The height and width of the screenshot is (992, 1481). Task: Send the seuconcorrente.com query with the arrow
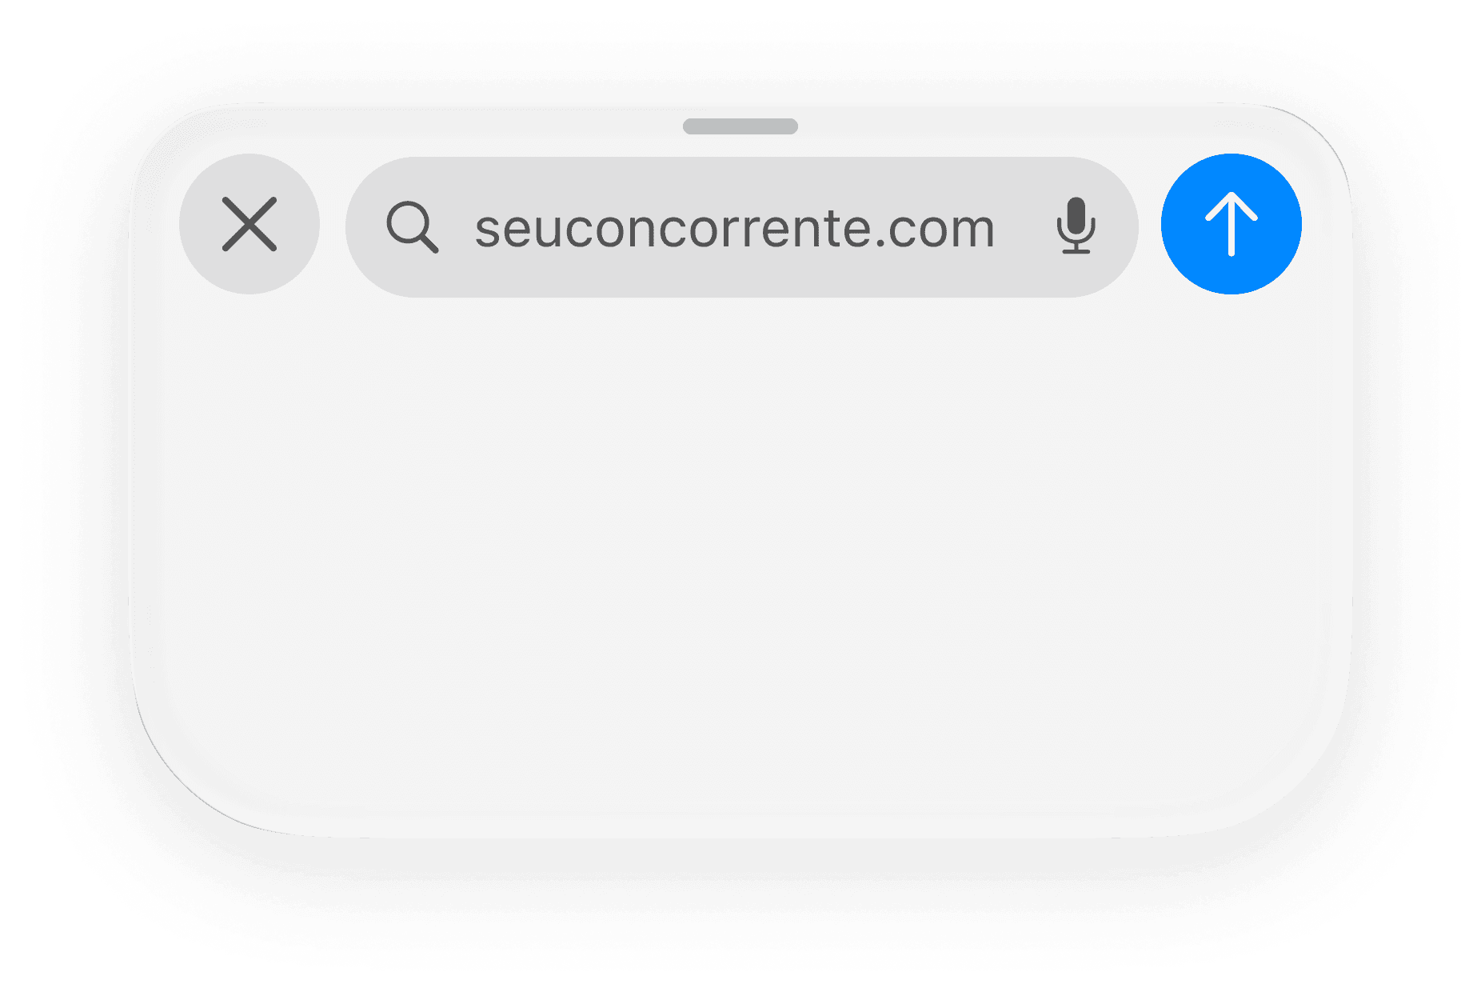pos(1232,224)
